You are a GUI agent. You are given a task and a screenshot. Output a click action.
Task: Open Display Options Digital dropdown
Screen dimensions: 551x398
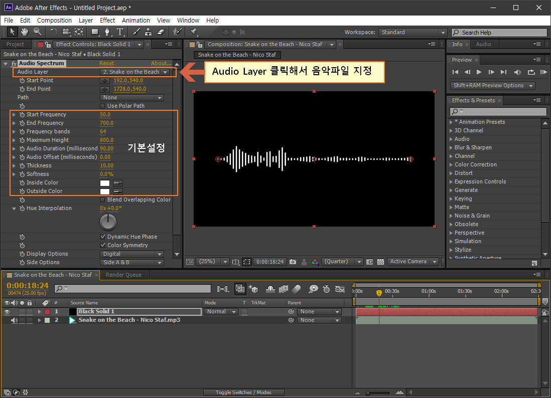132,254
